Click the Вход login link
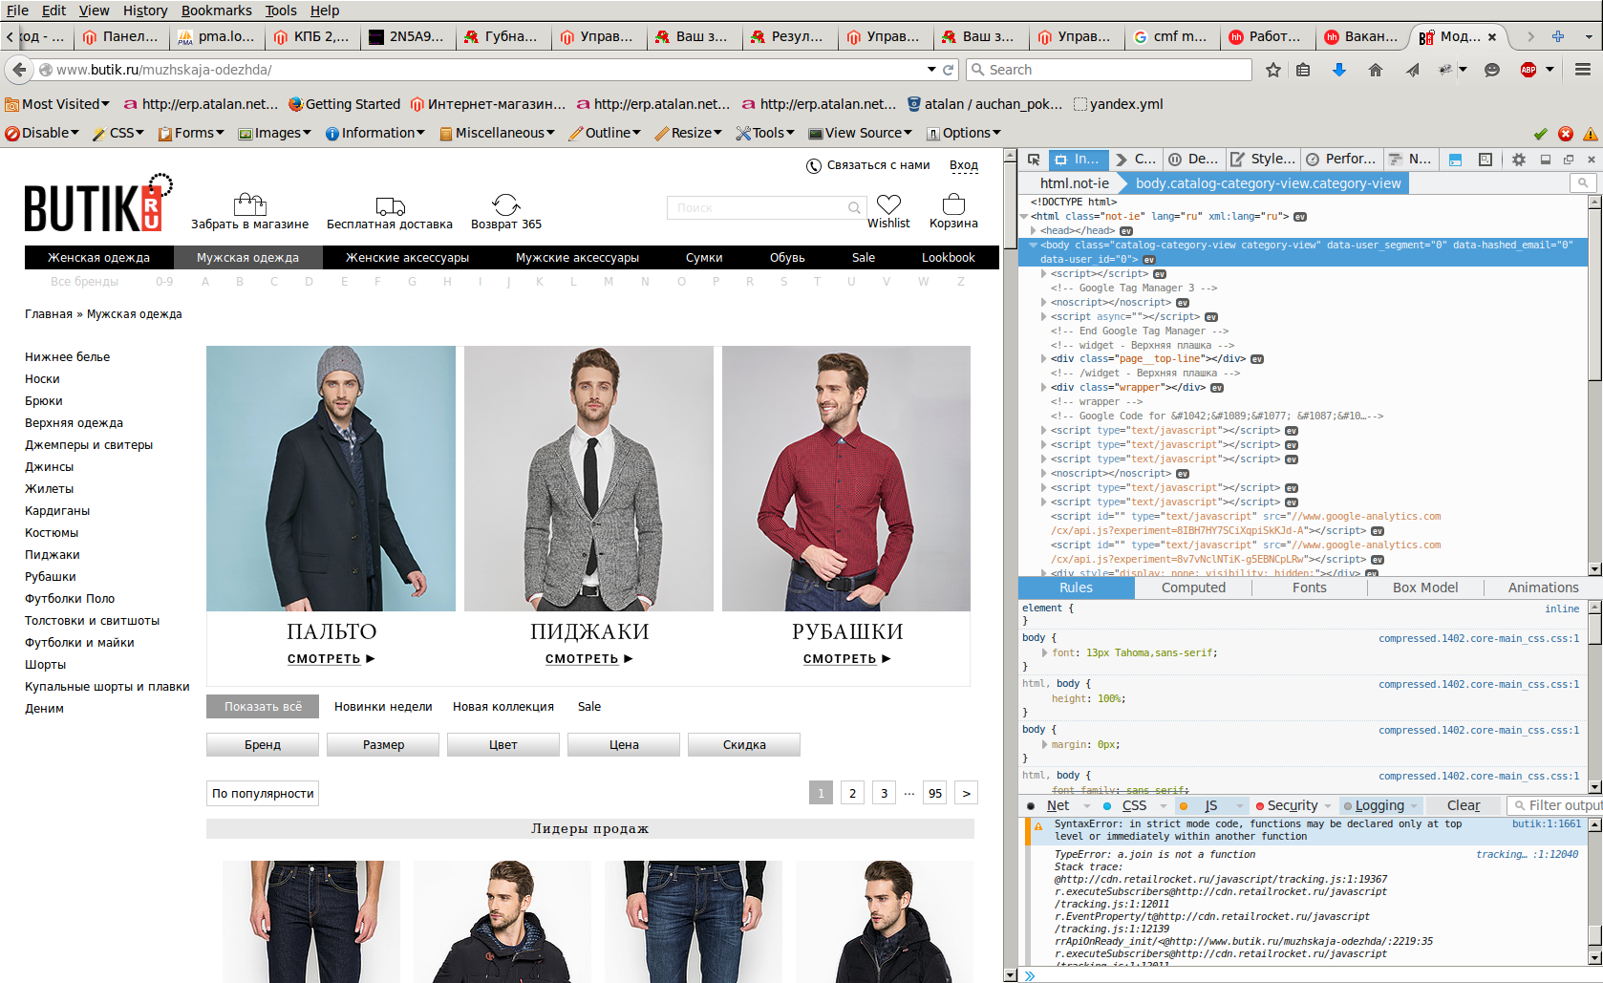Viewport: 1603px width, 983px height. (964, 165)
